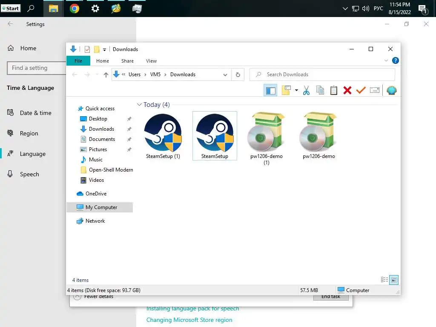Viewport: 436px width, 327px height.
Task: Switch to details view icon
Action: pyautogui.click(x=384, y=280)
